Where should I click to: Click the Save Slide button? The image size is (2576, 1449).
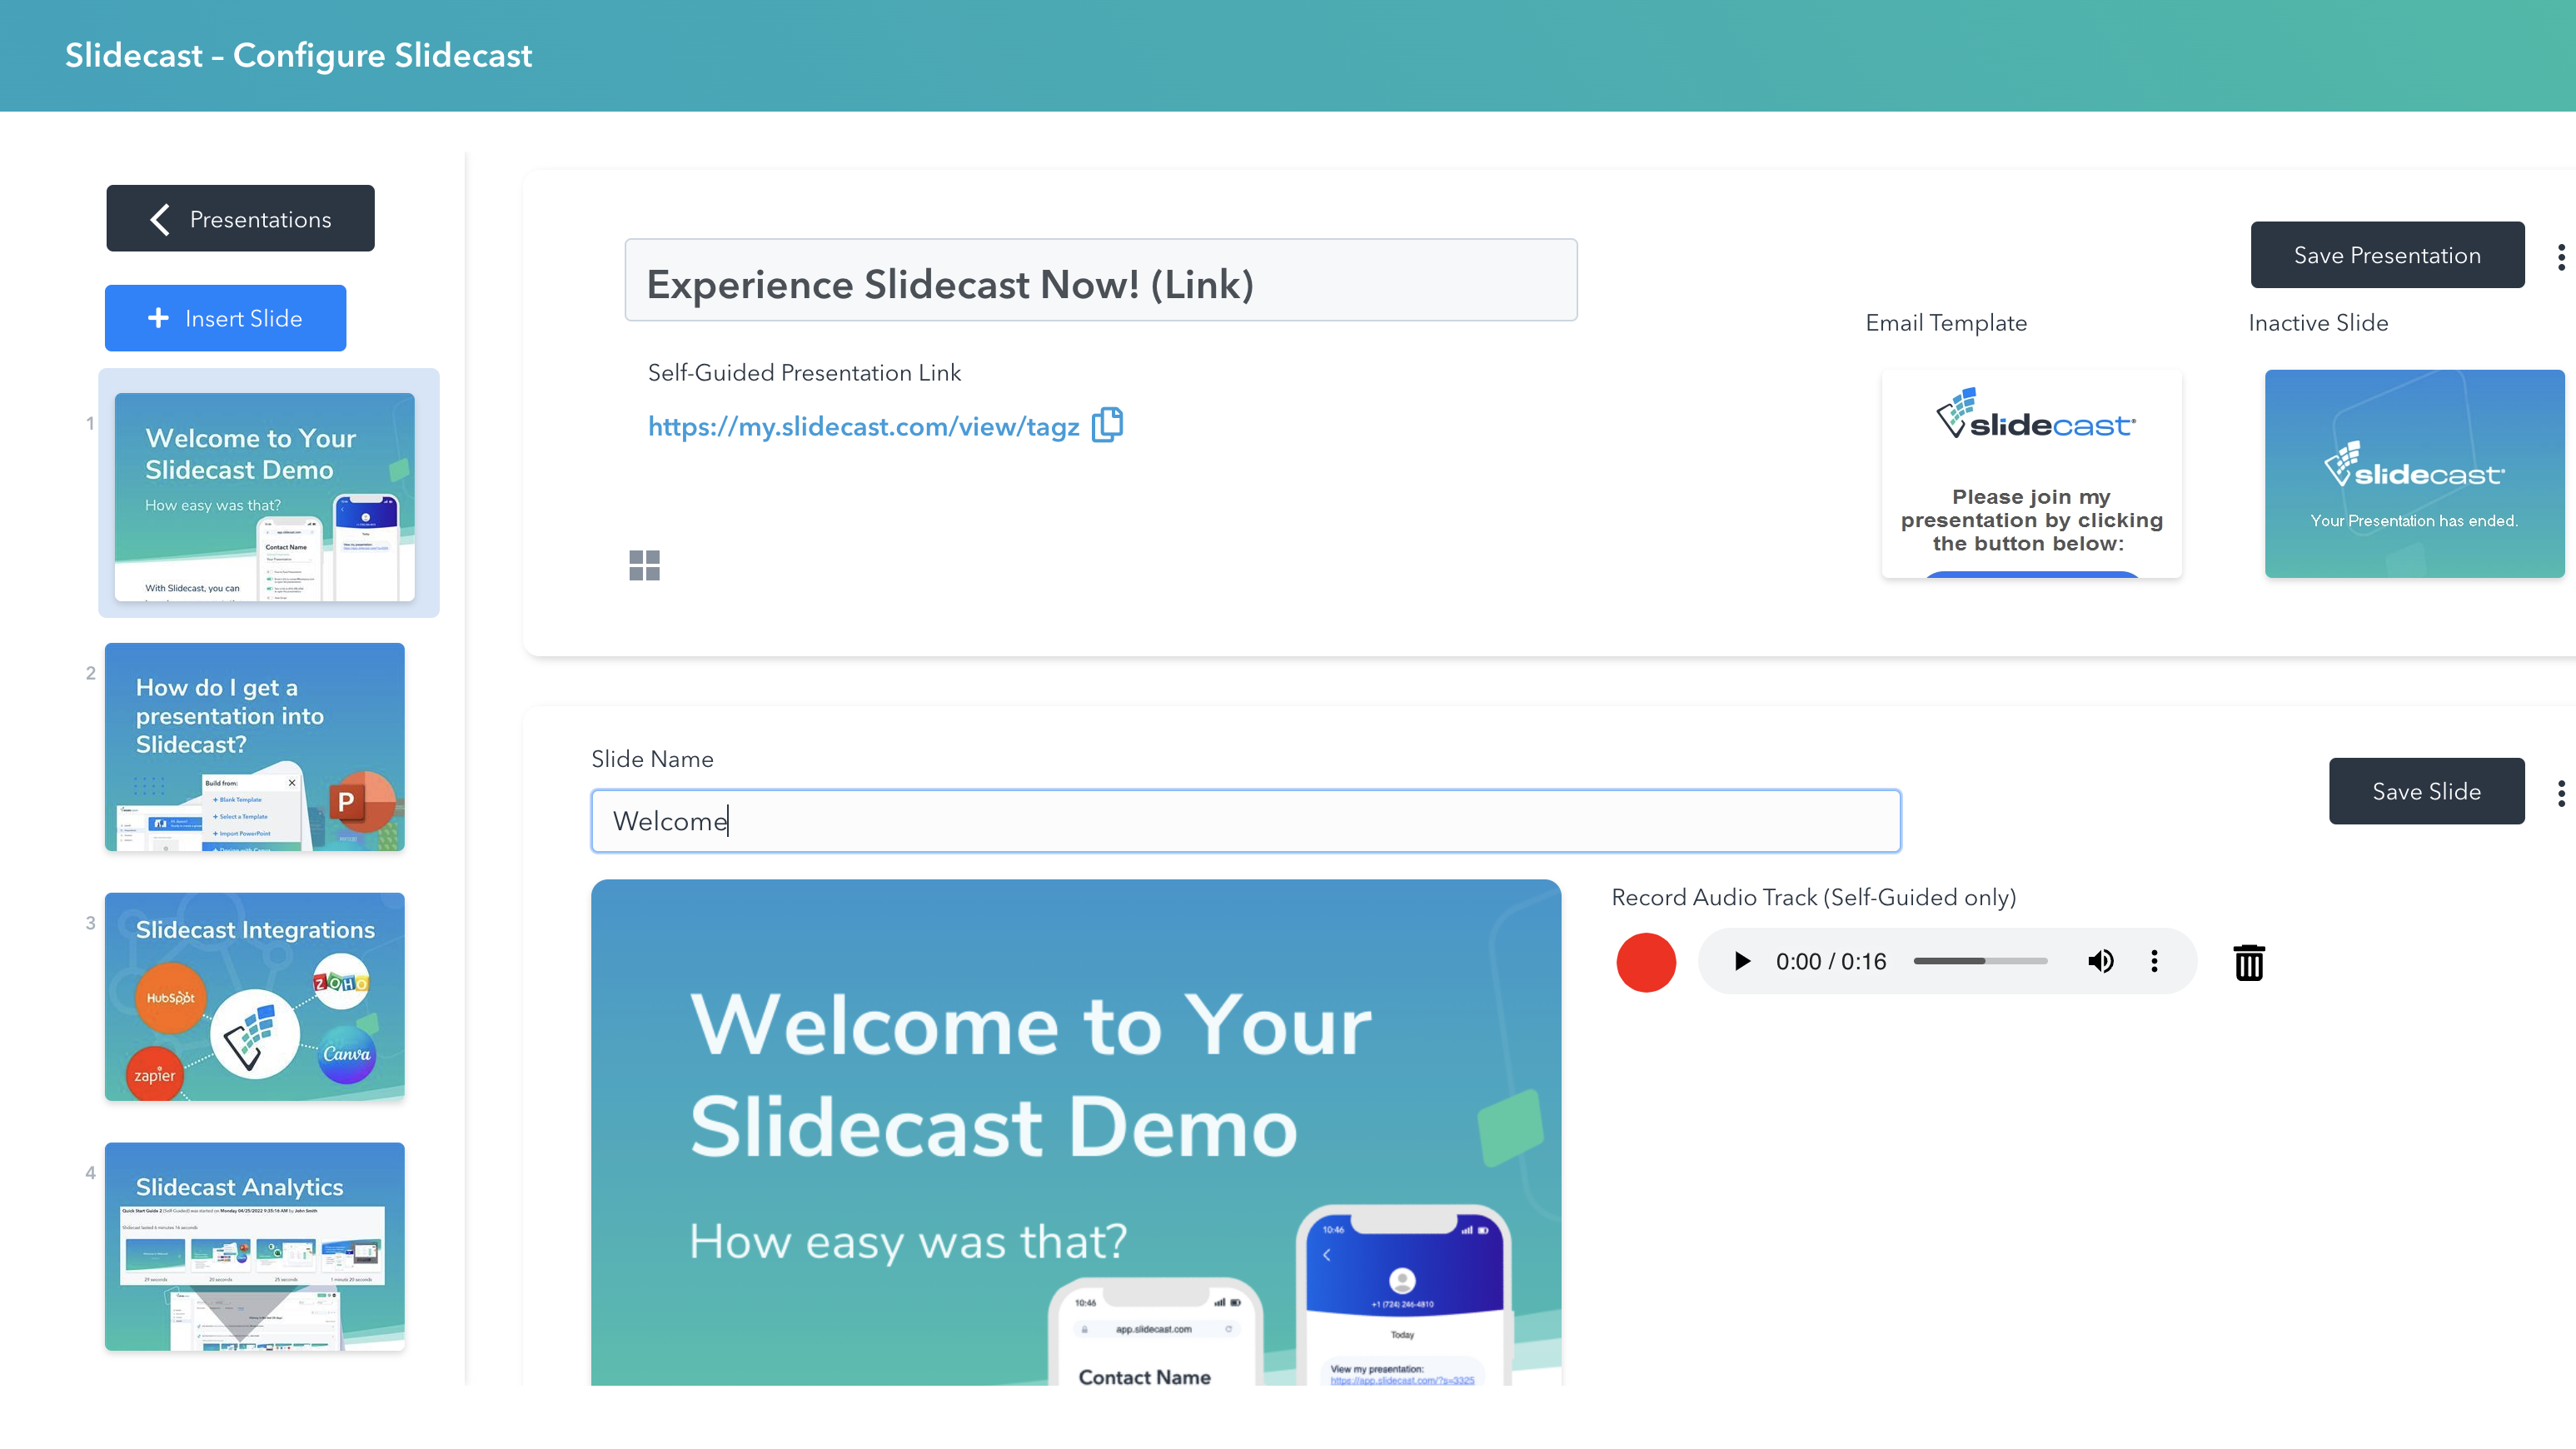(x=2427, y=791)
